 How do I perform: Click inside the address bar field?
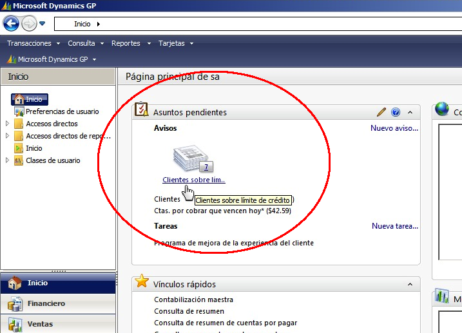point(258,24)
